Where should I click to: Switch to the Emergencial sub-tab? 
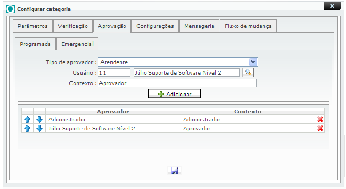[x=77, y=44]
